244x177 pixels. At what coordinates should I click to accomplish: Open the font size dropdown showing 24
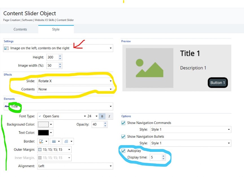pos(92,116)
